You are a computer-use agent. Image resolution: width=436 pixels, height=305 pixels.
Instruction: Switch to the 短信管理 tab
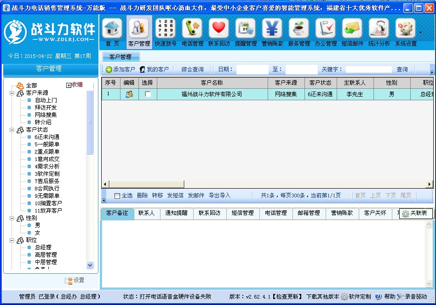(243, 213)
